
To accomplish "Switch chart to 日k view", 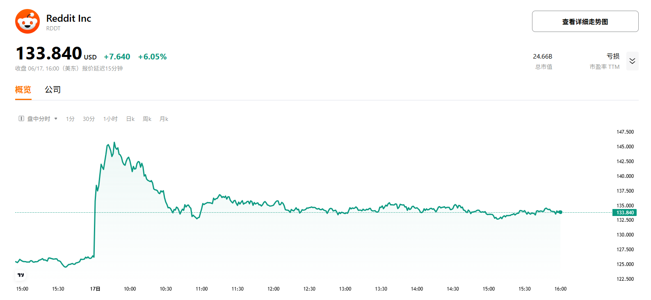I will coord(130,119).
